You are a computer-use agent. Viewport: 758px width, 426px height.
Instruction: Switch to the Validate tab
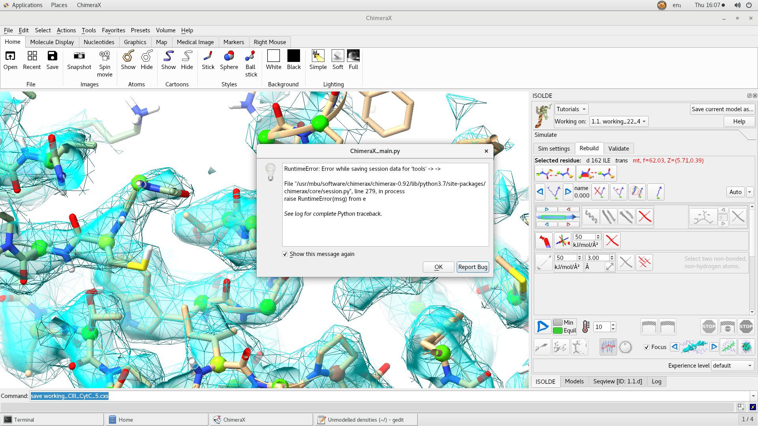click(x=618, y=149)
